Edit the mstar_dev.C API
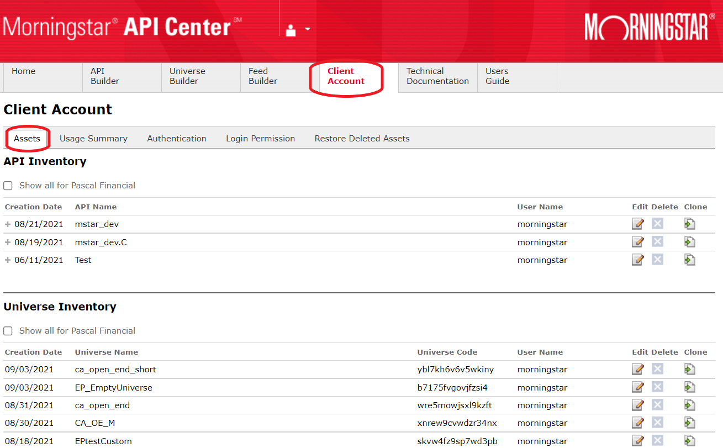This screenshot has width=723, height=448. 638,242
